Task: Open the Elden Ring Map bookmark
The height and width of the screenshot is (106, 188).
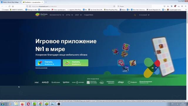Action: 111,10
